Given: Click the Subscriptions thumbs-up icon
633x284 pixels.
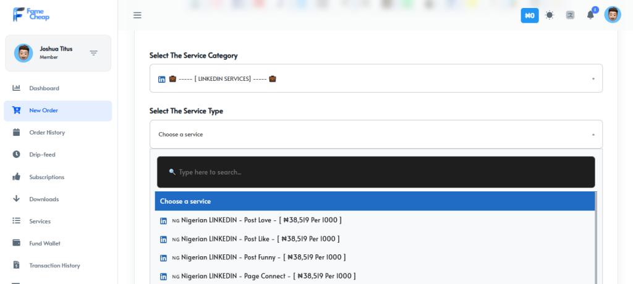Looking at the screenshot, I should pos(16,177).
